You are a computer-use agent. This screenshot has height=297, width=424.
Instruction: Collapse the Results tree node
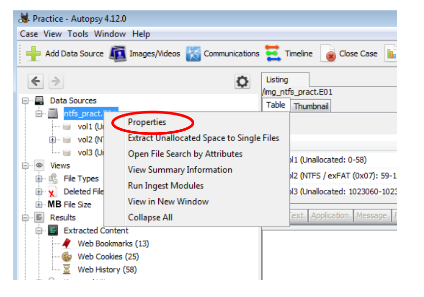tap(25, 218)
